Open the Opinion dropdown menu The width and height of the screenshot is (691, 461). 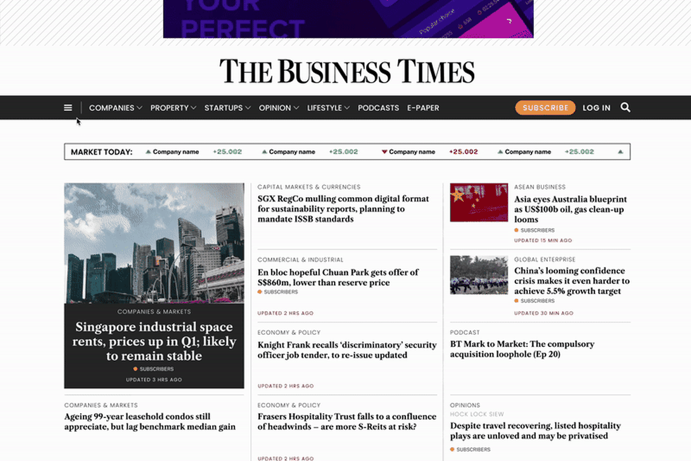point(279,108)
